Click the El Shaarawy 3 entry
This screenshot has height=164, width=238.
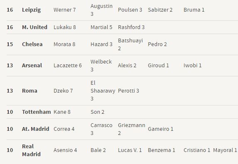[103, 91]
